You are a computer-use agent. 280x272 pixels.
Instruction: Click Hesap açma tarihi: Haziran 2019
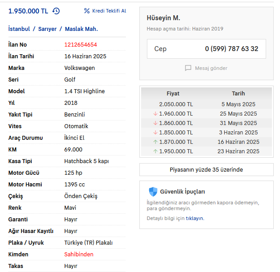pyautogui.click(x=185, y=29)
